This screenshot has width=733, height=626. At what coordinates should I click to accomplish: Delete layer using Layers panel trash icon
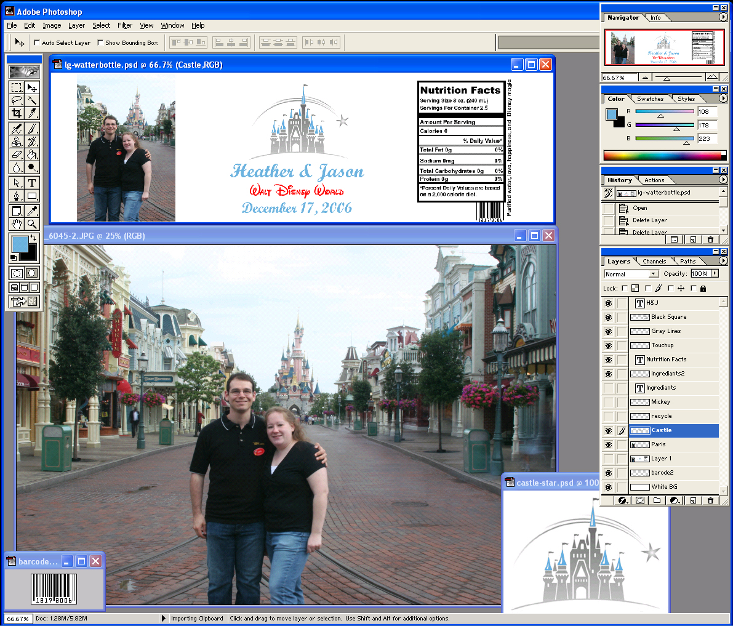(x=710, y=500)
